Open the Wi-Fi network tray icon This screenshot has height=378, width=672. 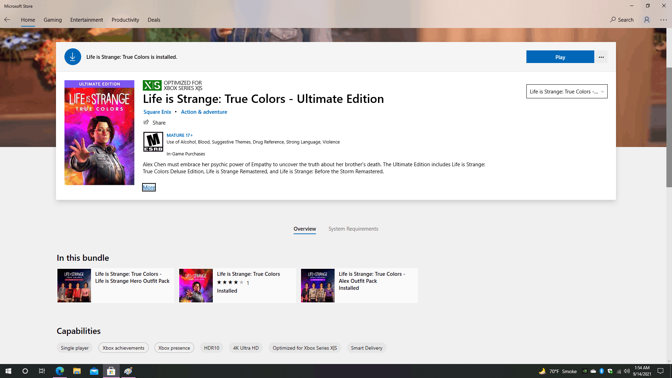(619, 371)
